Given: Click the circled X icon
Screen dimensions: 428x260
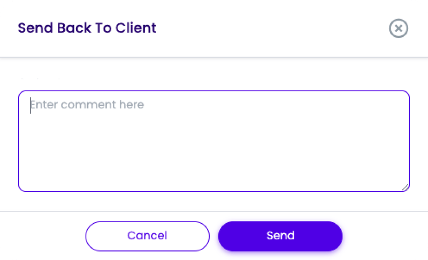Looking at the screenshot, I should (398, 28).
